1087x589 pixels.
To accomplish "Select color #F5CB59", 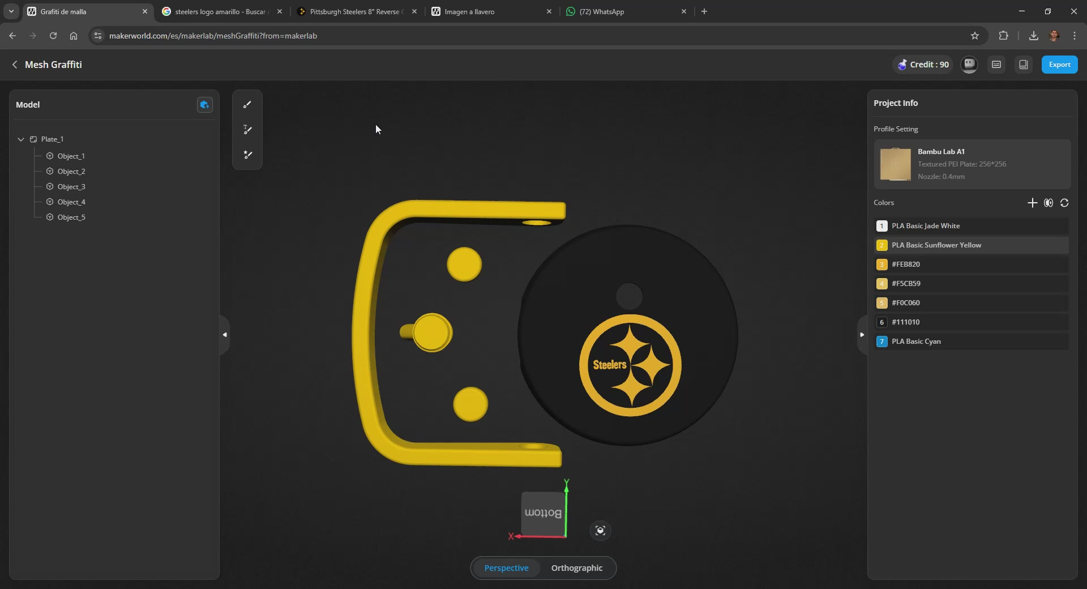I will tap(972, 284).
